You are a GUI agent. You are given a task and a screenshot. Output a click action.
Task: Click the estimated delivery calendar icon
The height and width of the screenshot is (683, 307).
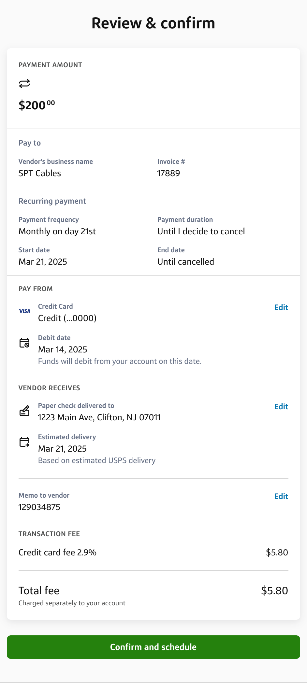click(x=24, y=442)
